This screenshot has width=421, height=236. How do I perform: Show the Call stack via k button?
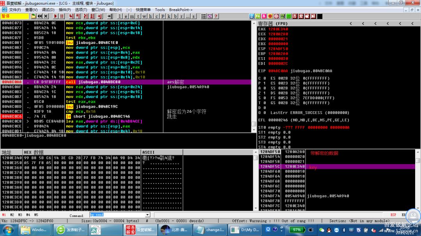pos(169,16)
